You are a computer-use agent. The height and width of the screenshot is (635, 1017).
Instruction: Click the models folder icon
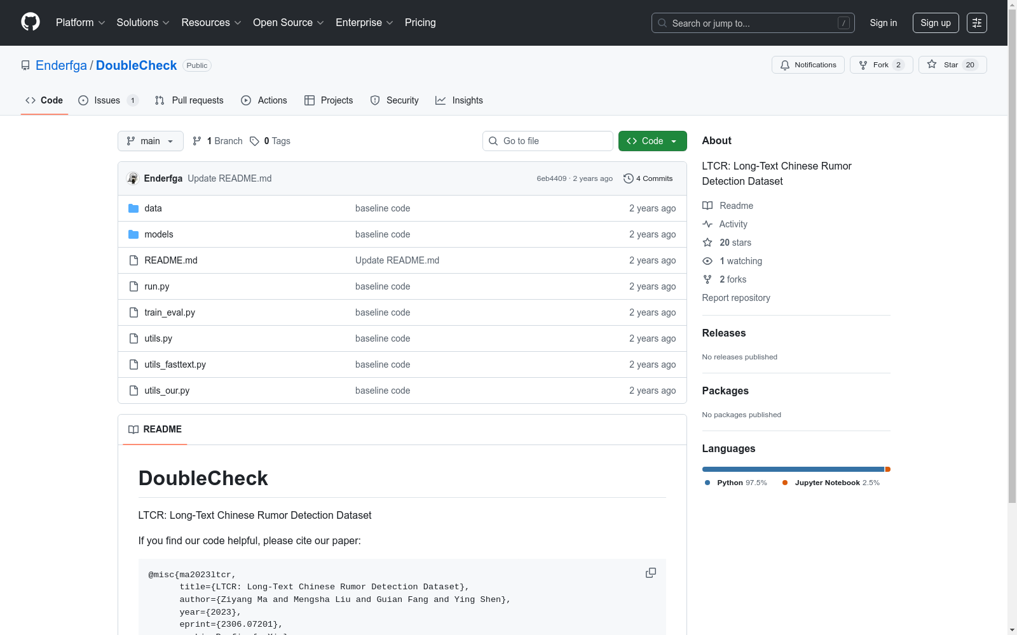(x=133, y=234)
